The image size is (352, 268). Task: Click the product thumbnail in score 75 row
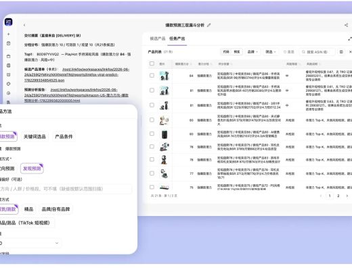[x=164, y=187]
